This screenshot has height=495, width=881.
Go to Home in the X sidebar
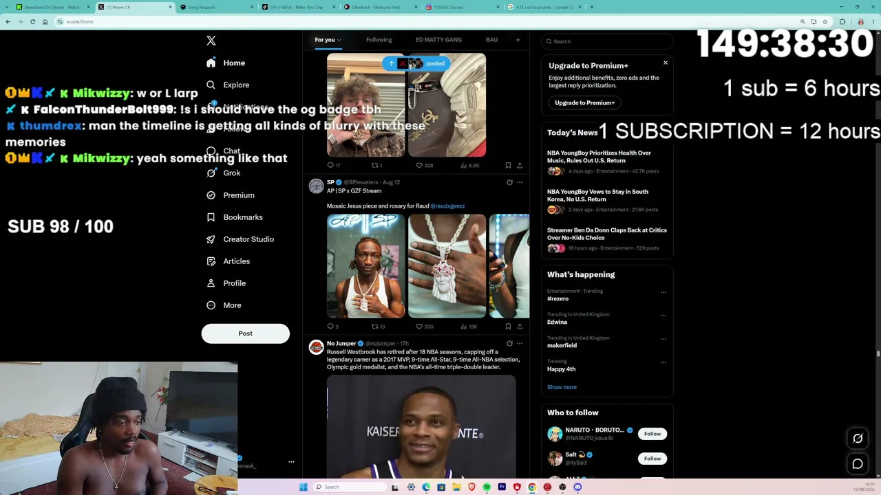tap(226, 63)
